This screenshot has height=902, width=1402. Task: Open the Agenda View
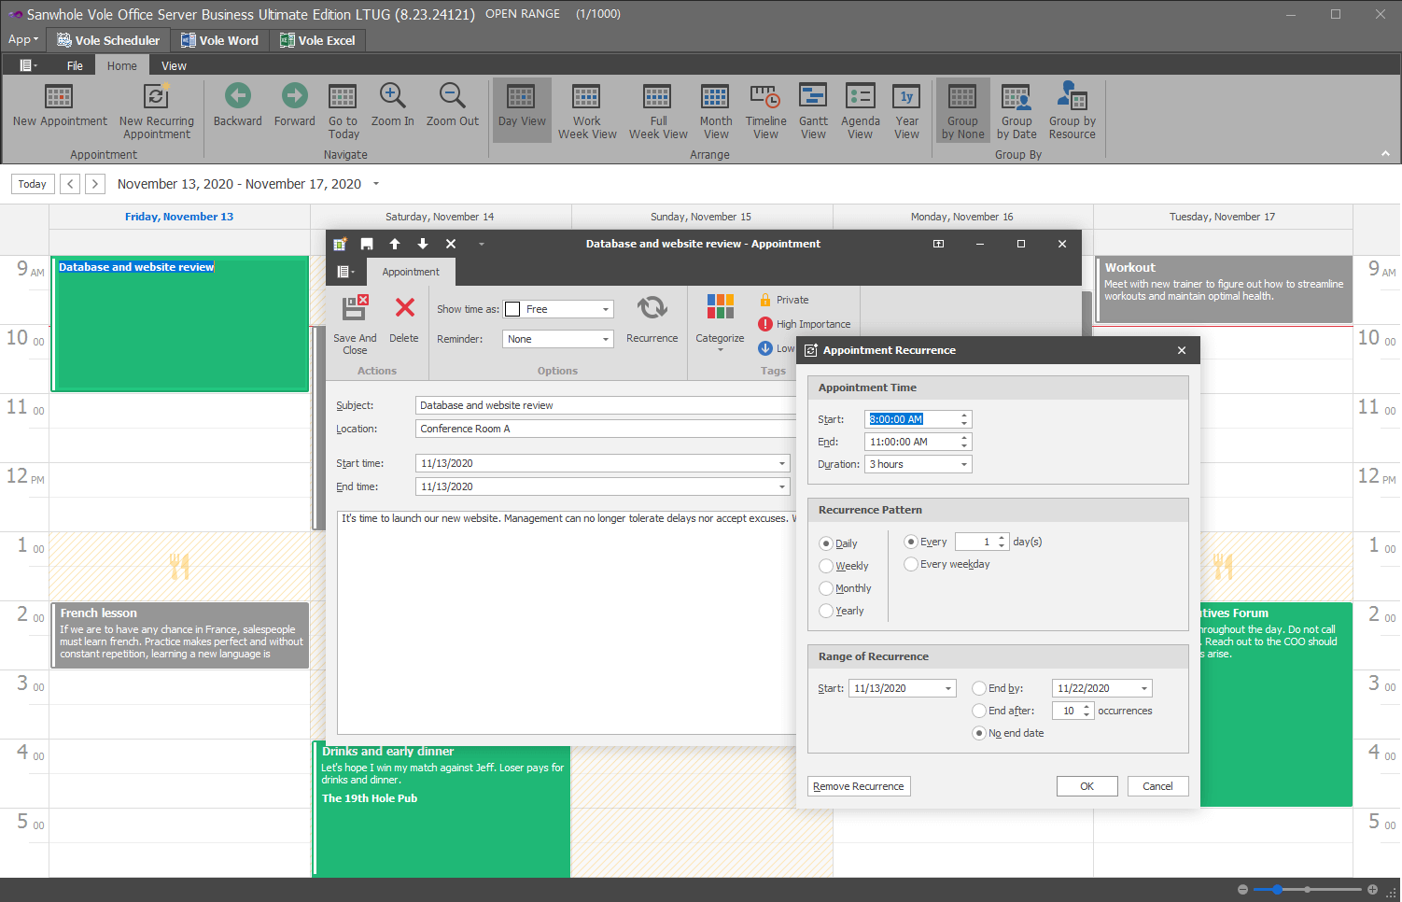pyautogui.click(x=860, y=111)
